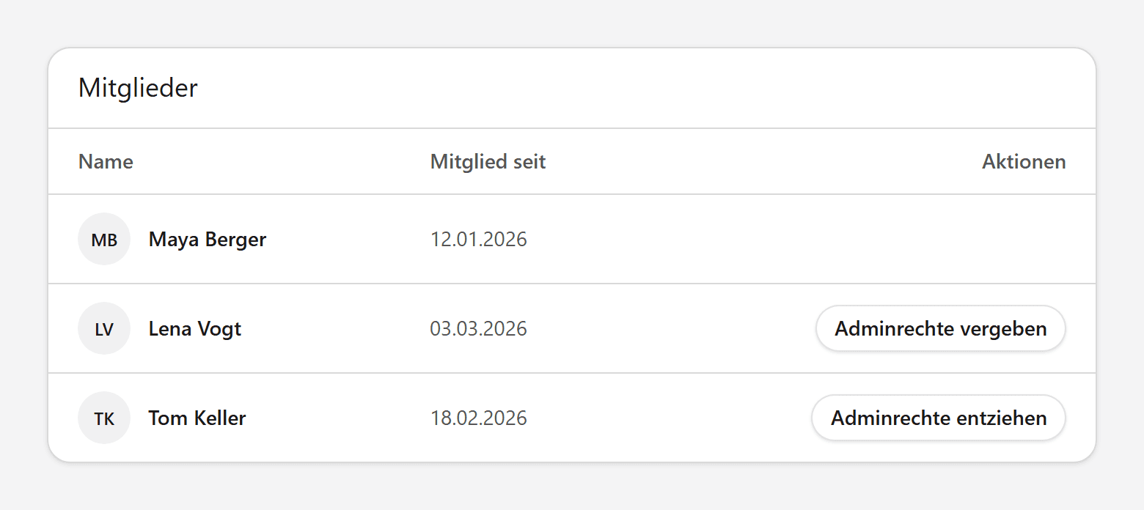The image size is (1144, 510).
Task: Grant admin rights to Lena Vogt
Action: 940,328
